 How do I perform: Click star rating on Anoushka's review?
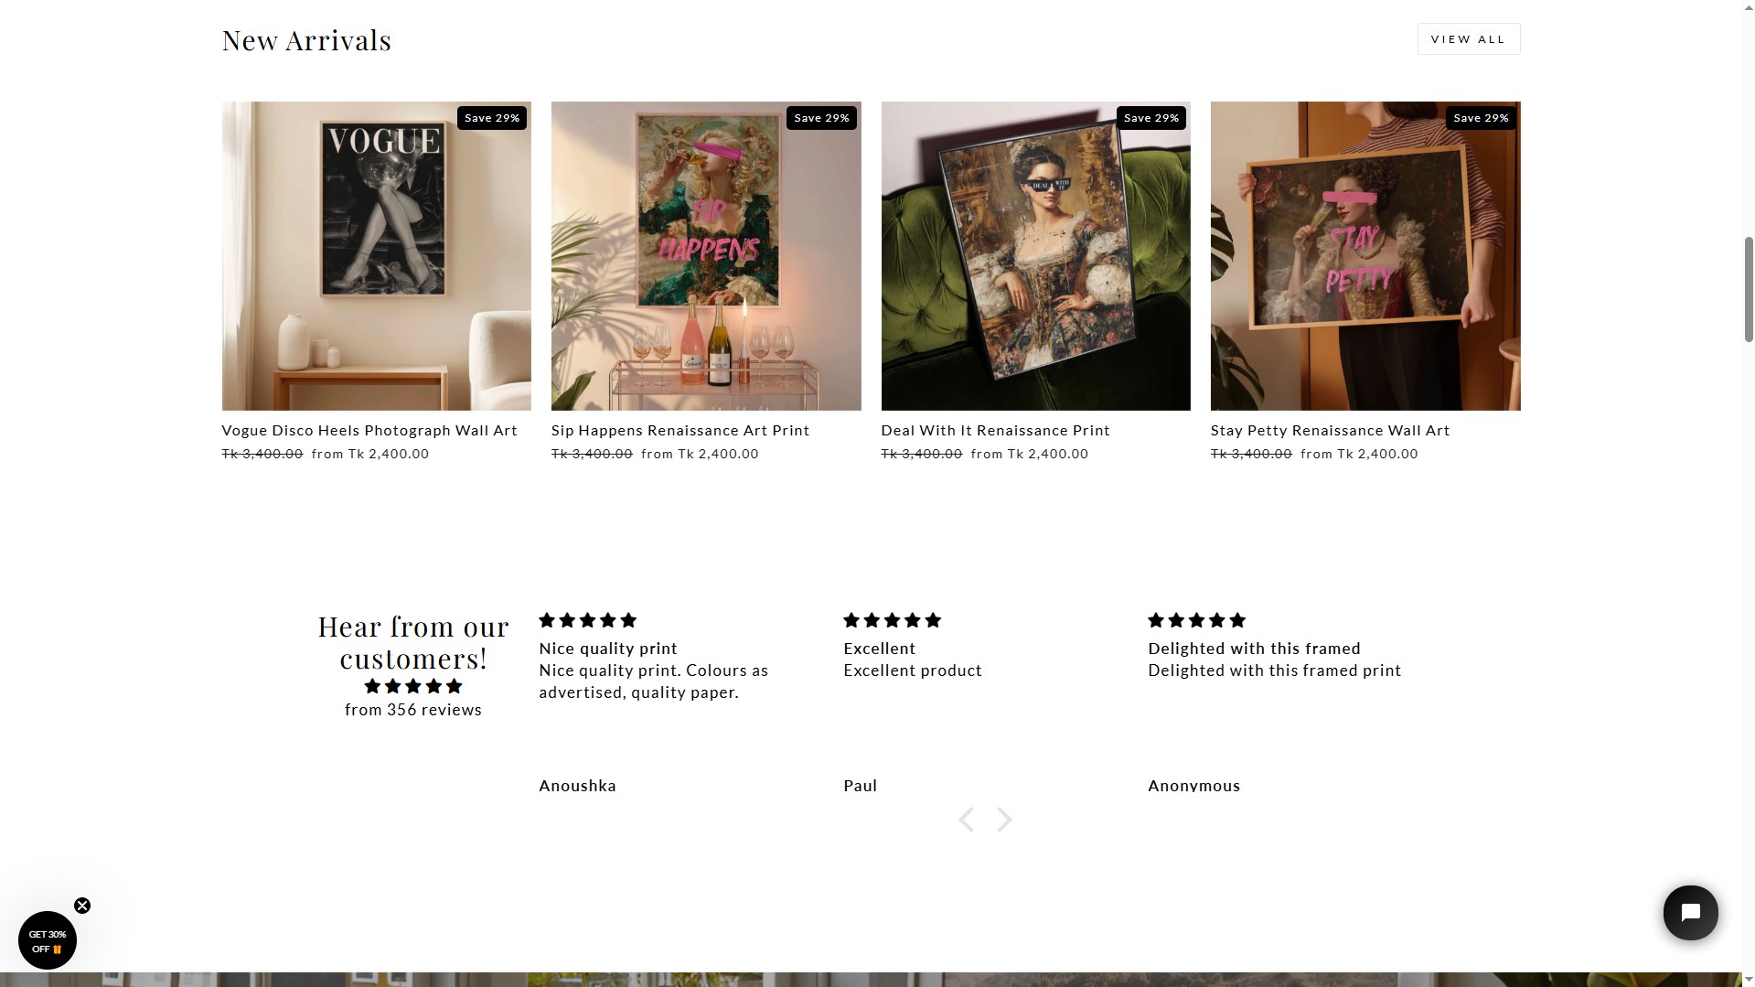pyautogui.click(x=587, y=620)
